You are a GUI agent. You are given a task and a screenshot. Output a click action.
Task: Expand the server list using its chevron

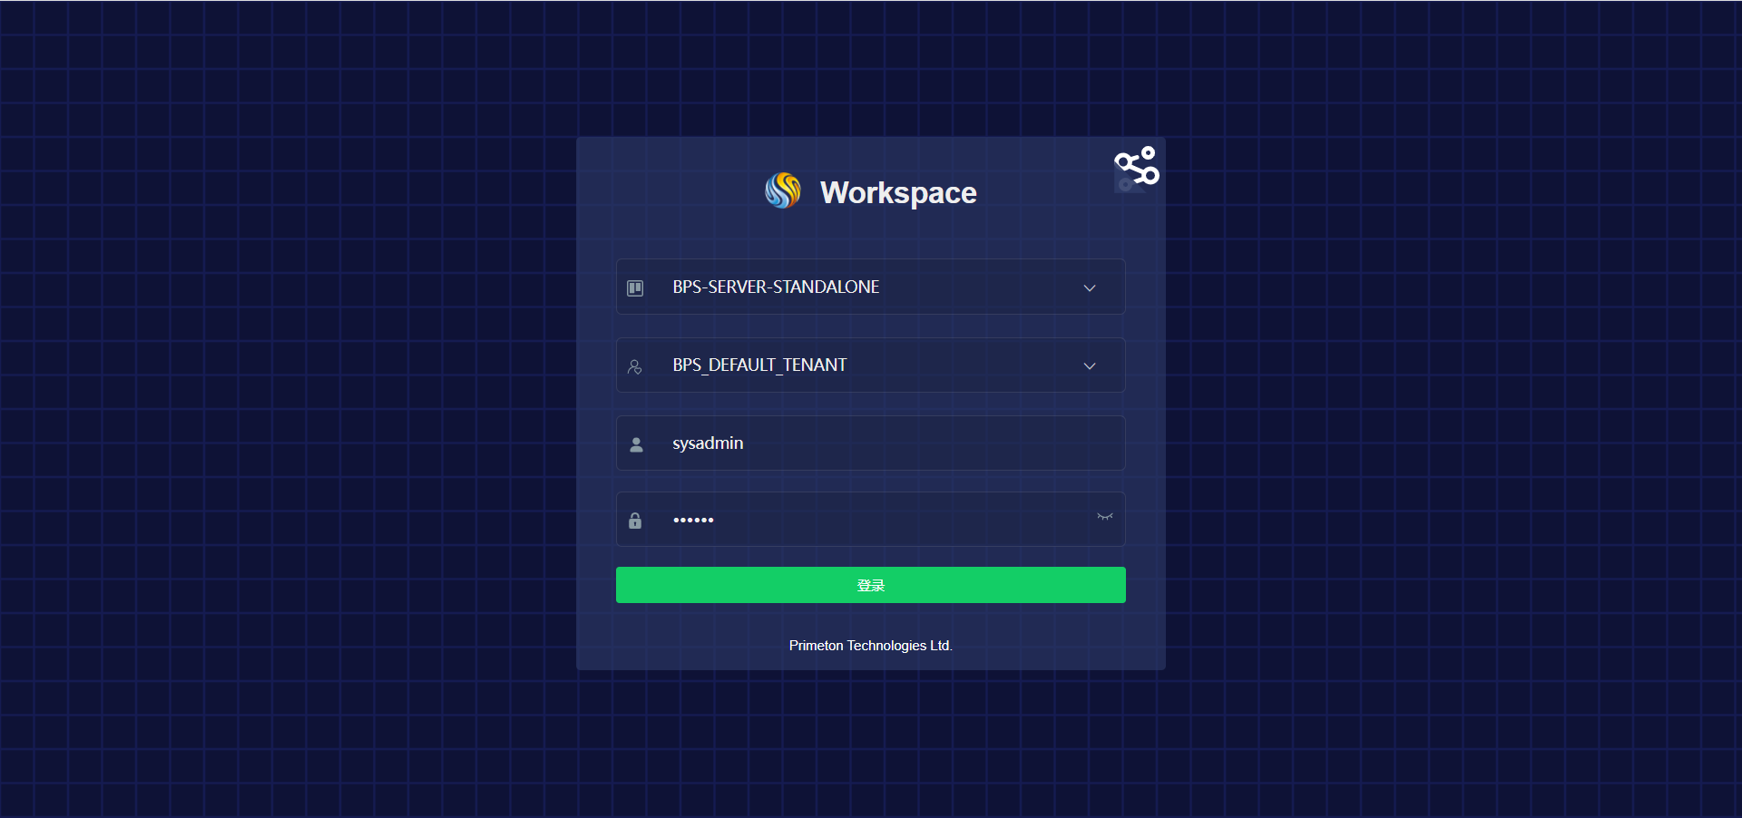(x=1090, y=288)
